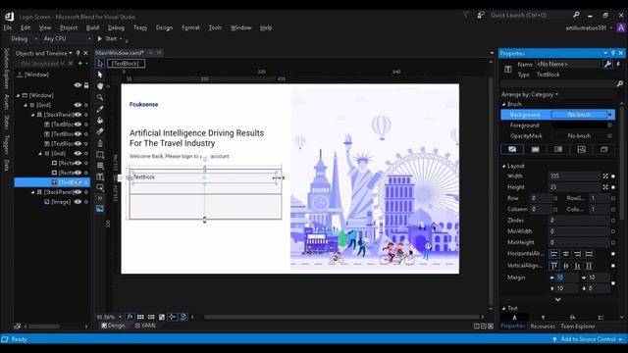The image size is (628, 353).
Task: Open the Format menu
Action: click(190, 27)
